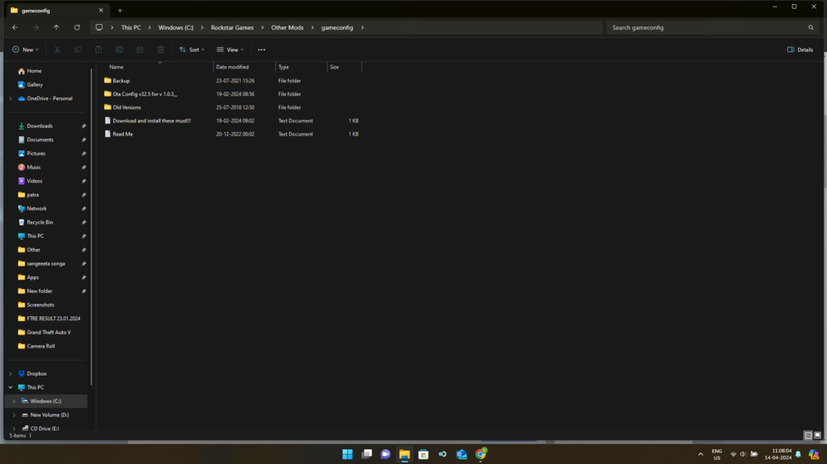827x464 pixels.
Task: Refresh the gameconfig folder view
Action: tap(77, 27)
